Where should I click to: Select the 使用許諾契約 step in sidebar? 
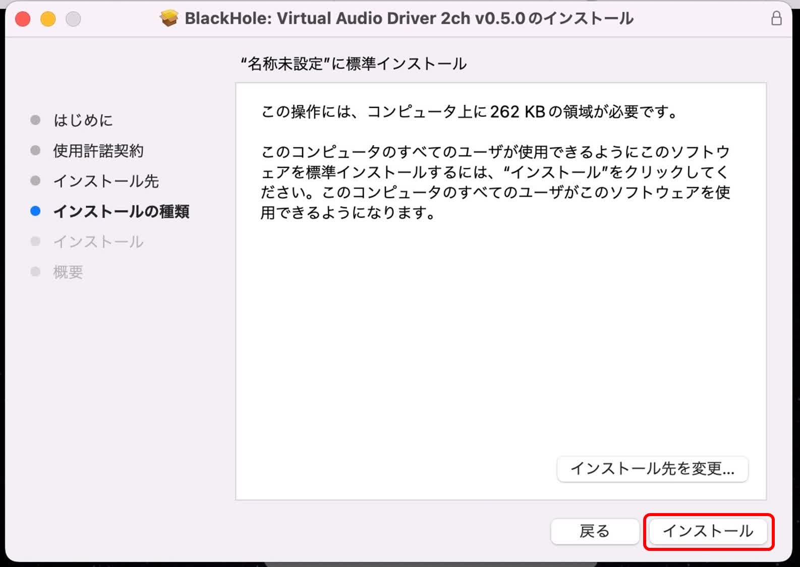coord(98,151)
